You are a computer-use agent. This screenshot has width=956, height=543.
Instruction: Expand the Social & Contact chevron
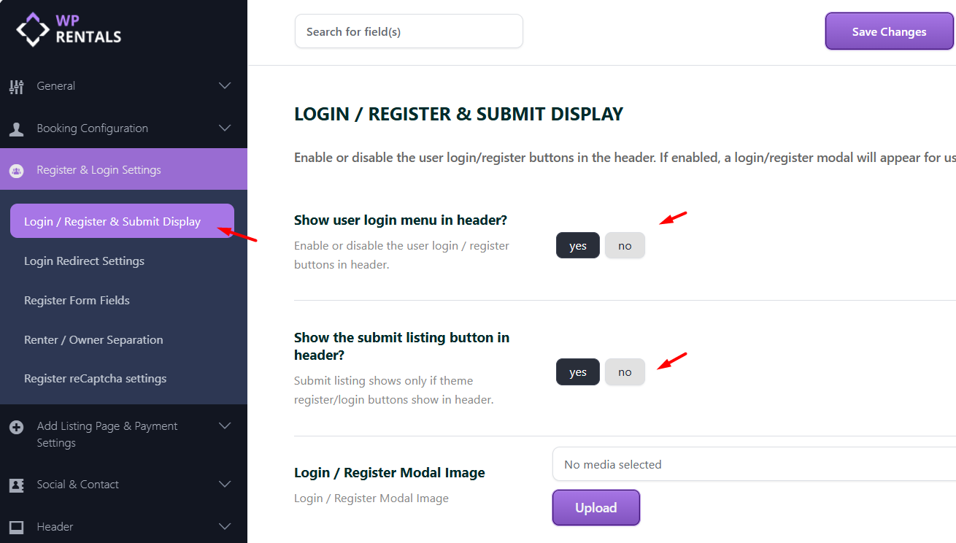click(225, 485)
